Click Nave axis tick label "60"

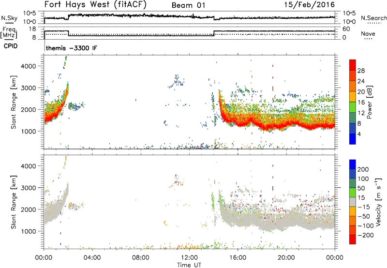[x=346, y=29]
